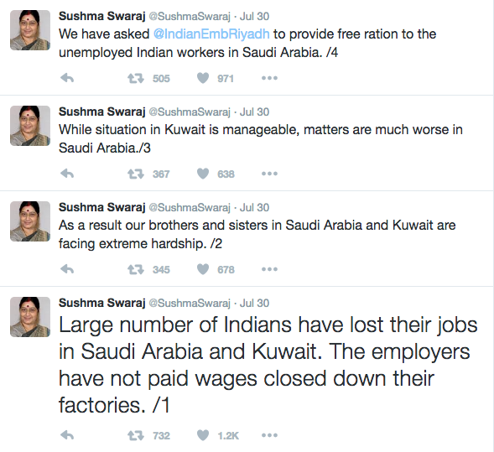The height and width of the screenshot is (452, 494).
Task: Reply to the extreme hardship /2 tweet
Action: coord(67,269)
